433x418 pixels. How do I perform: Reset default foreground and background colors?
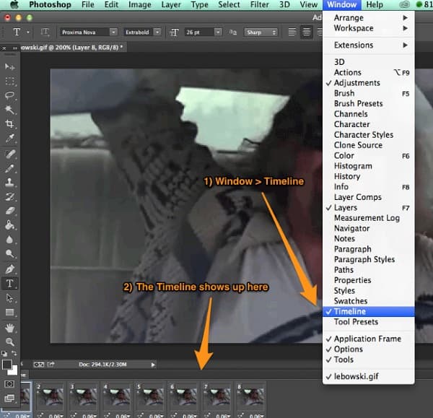click(4, 353)
